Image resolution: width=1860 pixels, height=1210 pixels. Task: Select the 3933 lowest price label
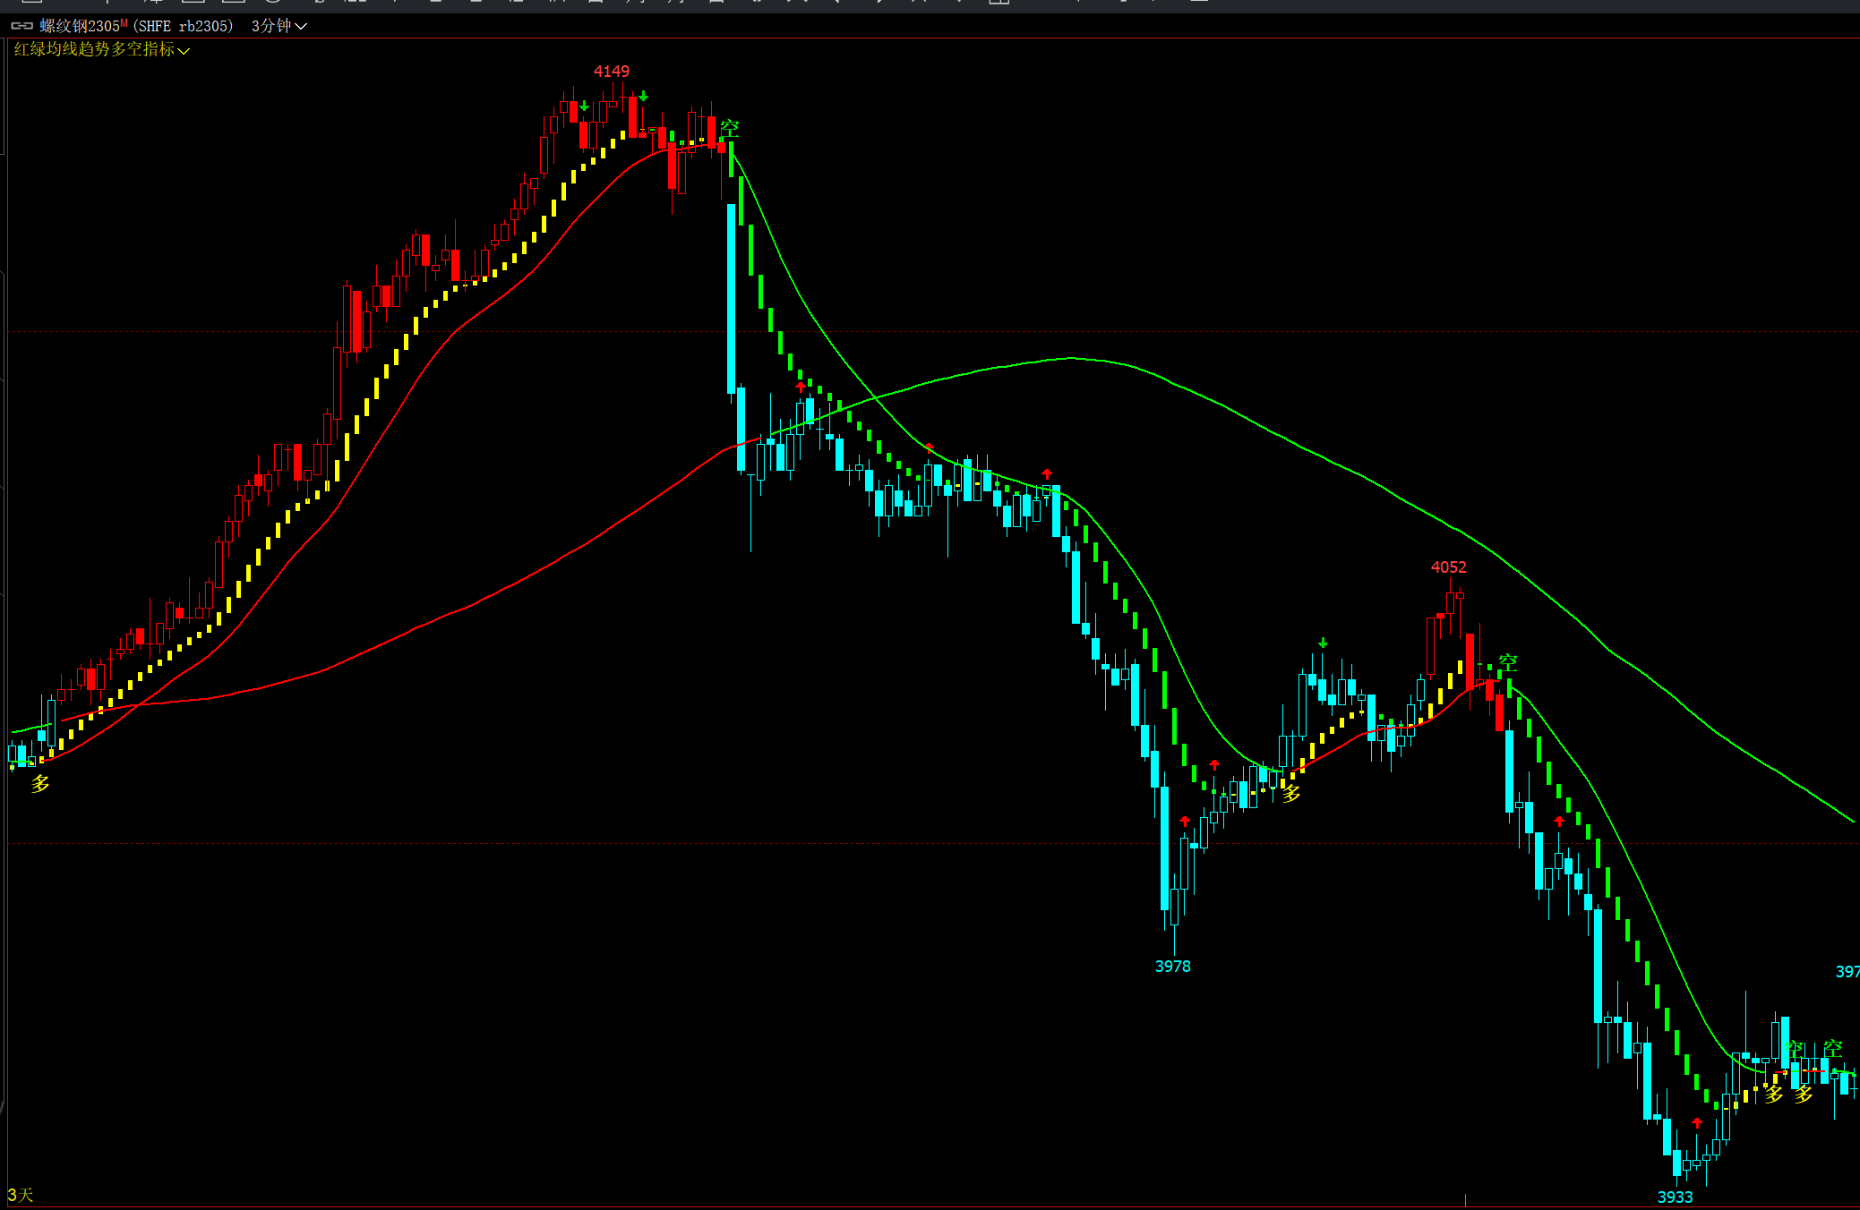pyautogui.click(x=1675, y=1197)
